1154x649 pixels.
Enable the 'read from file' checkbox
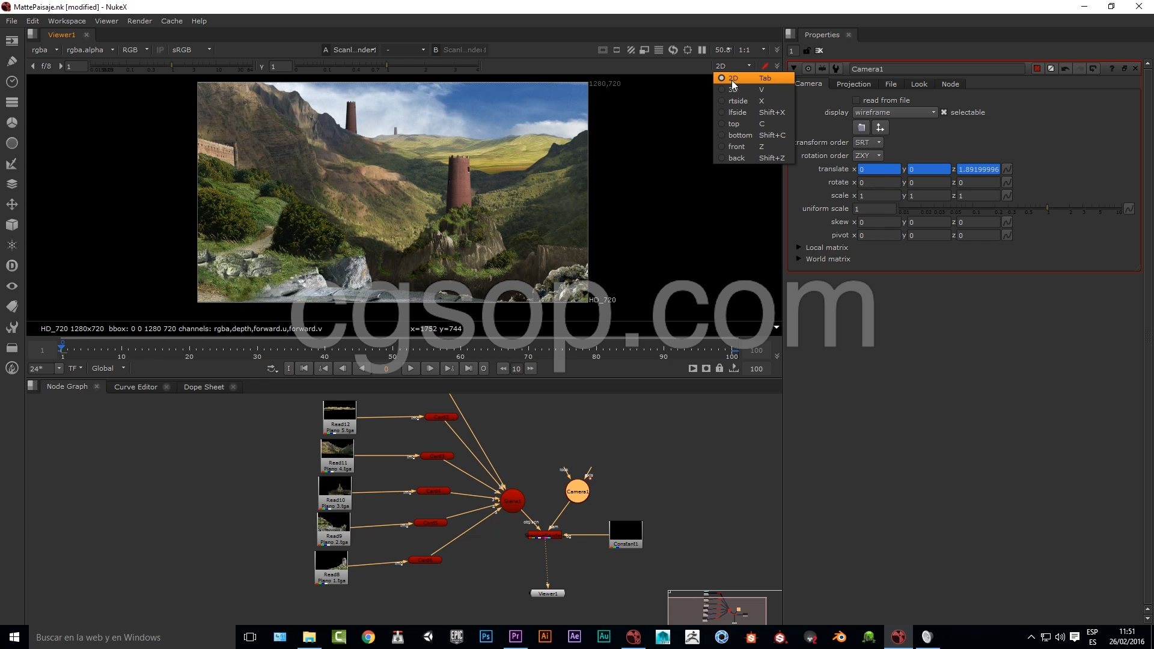click(x=856, y=100)
